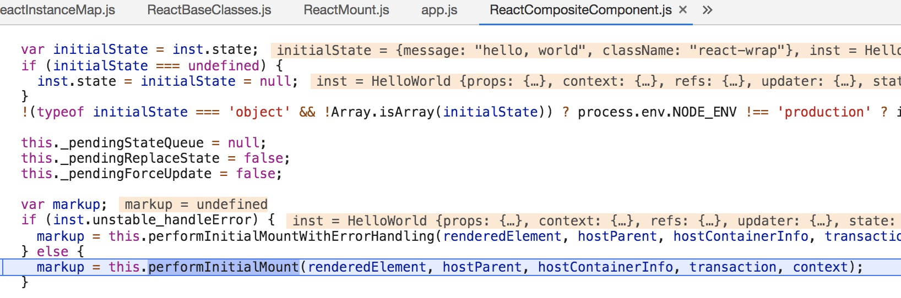Click the this._pendingReplaceState = false line

coord(155,158)
